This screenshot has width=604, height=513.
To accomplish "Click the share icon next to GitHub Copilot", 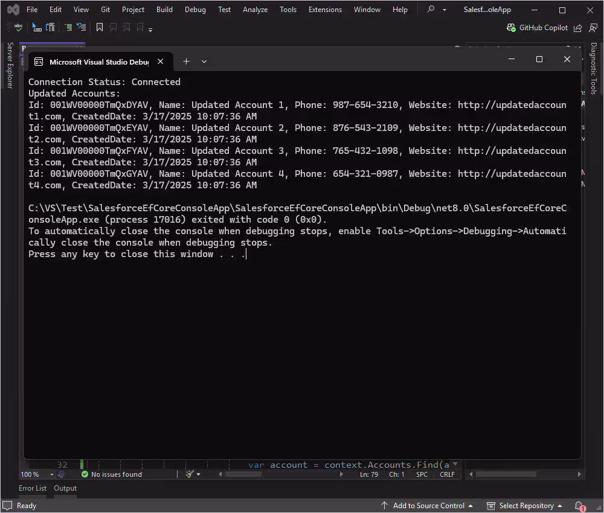I will point(577,28).
